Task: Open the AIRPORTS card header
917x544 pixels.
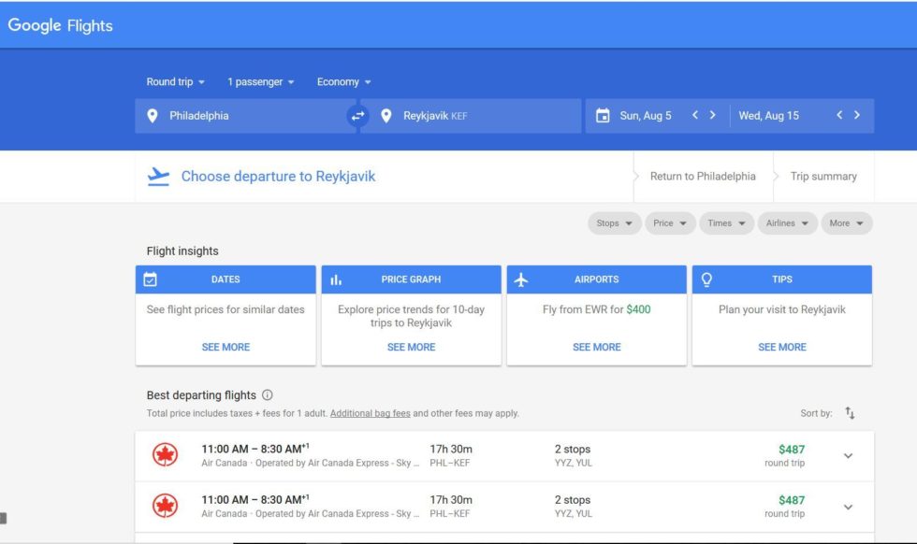Action: click(597, 279)
